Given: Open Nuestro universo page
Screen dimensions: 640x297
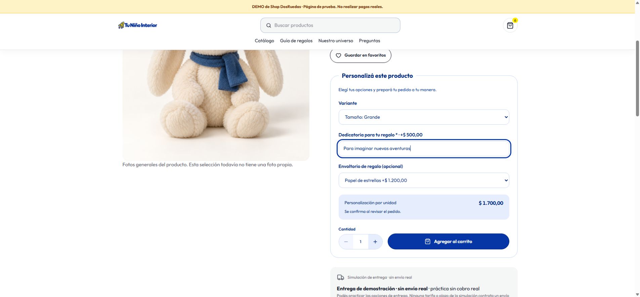Looking at the screenshot, I should (x=336, y=41).
